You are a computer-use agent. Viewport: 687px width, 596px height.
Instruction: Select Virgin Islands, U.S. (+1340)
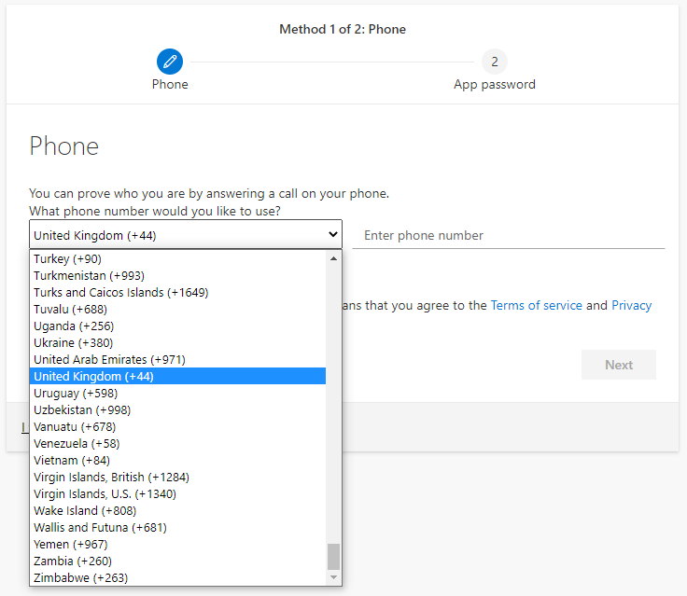tap(177, 494)
